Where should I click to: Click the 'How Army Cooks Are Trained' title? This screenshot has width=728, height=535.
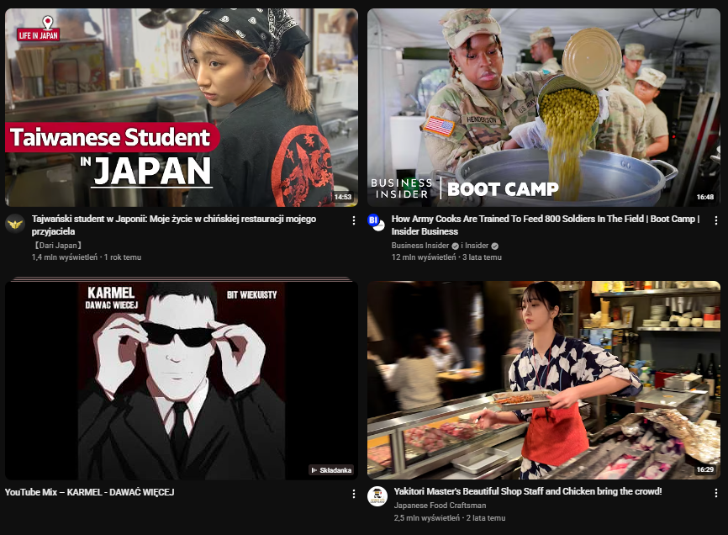click(x=546, y=225)
